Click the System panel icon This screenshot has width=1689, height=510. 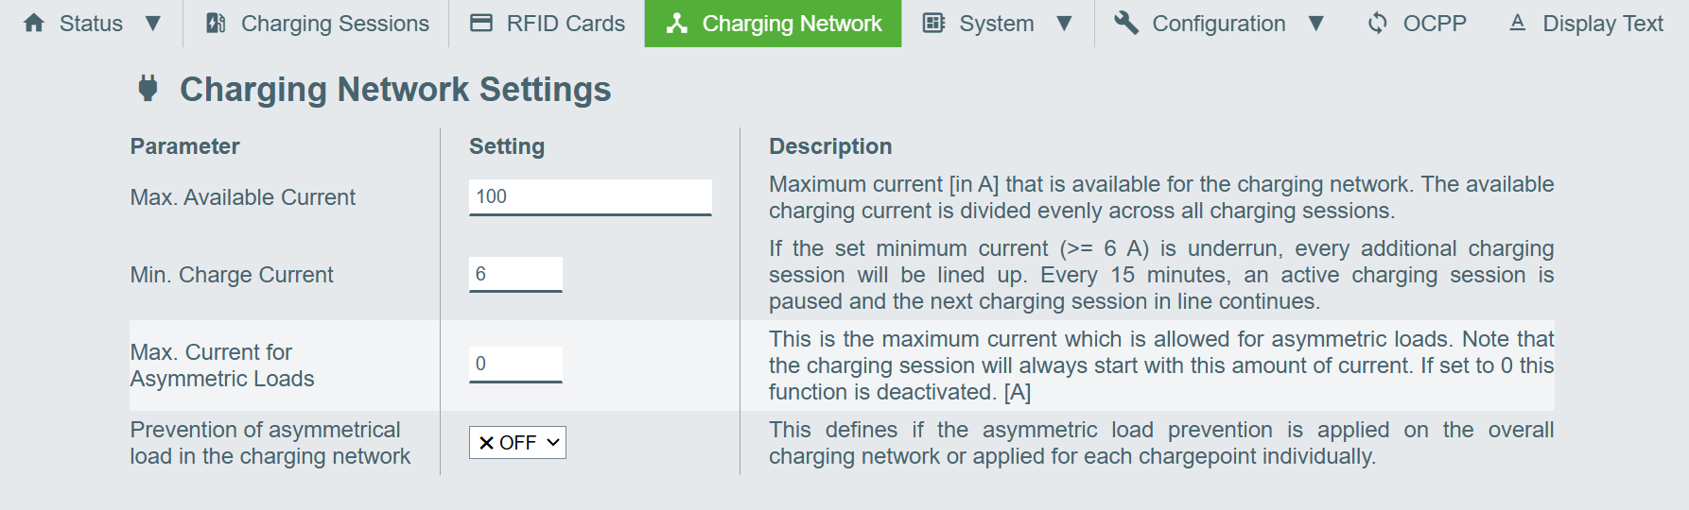pyautogui.click(x=933, y=23)
